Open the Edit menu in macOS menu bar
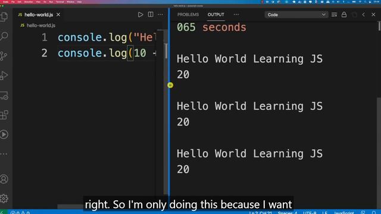The height and width of the screenshot is (214, 381). 20,2
